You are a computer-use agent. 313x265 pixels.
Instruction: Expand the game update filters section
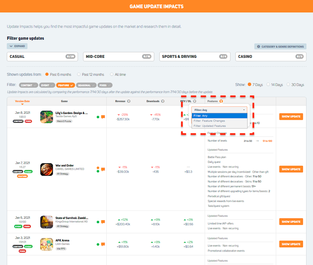(x=17, y=46)
